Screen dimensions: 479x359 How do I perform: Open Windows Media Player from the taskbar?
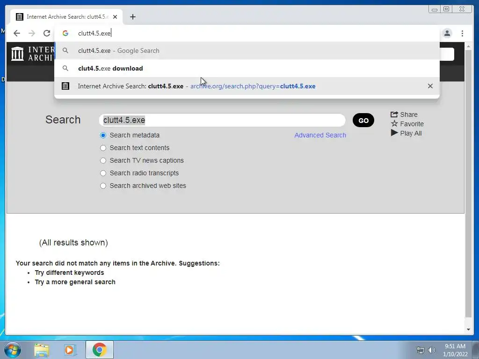70,350
